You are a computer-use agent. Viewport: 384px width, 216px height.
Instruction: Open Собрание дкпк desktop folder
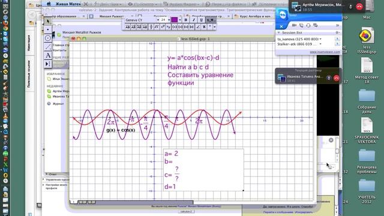(367, 101)
